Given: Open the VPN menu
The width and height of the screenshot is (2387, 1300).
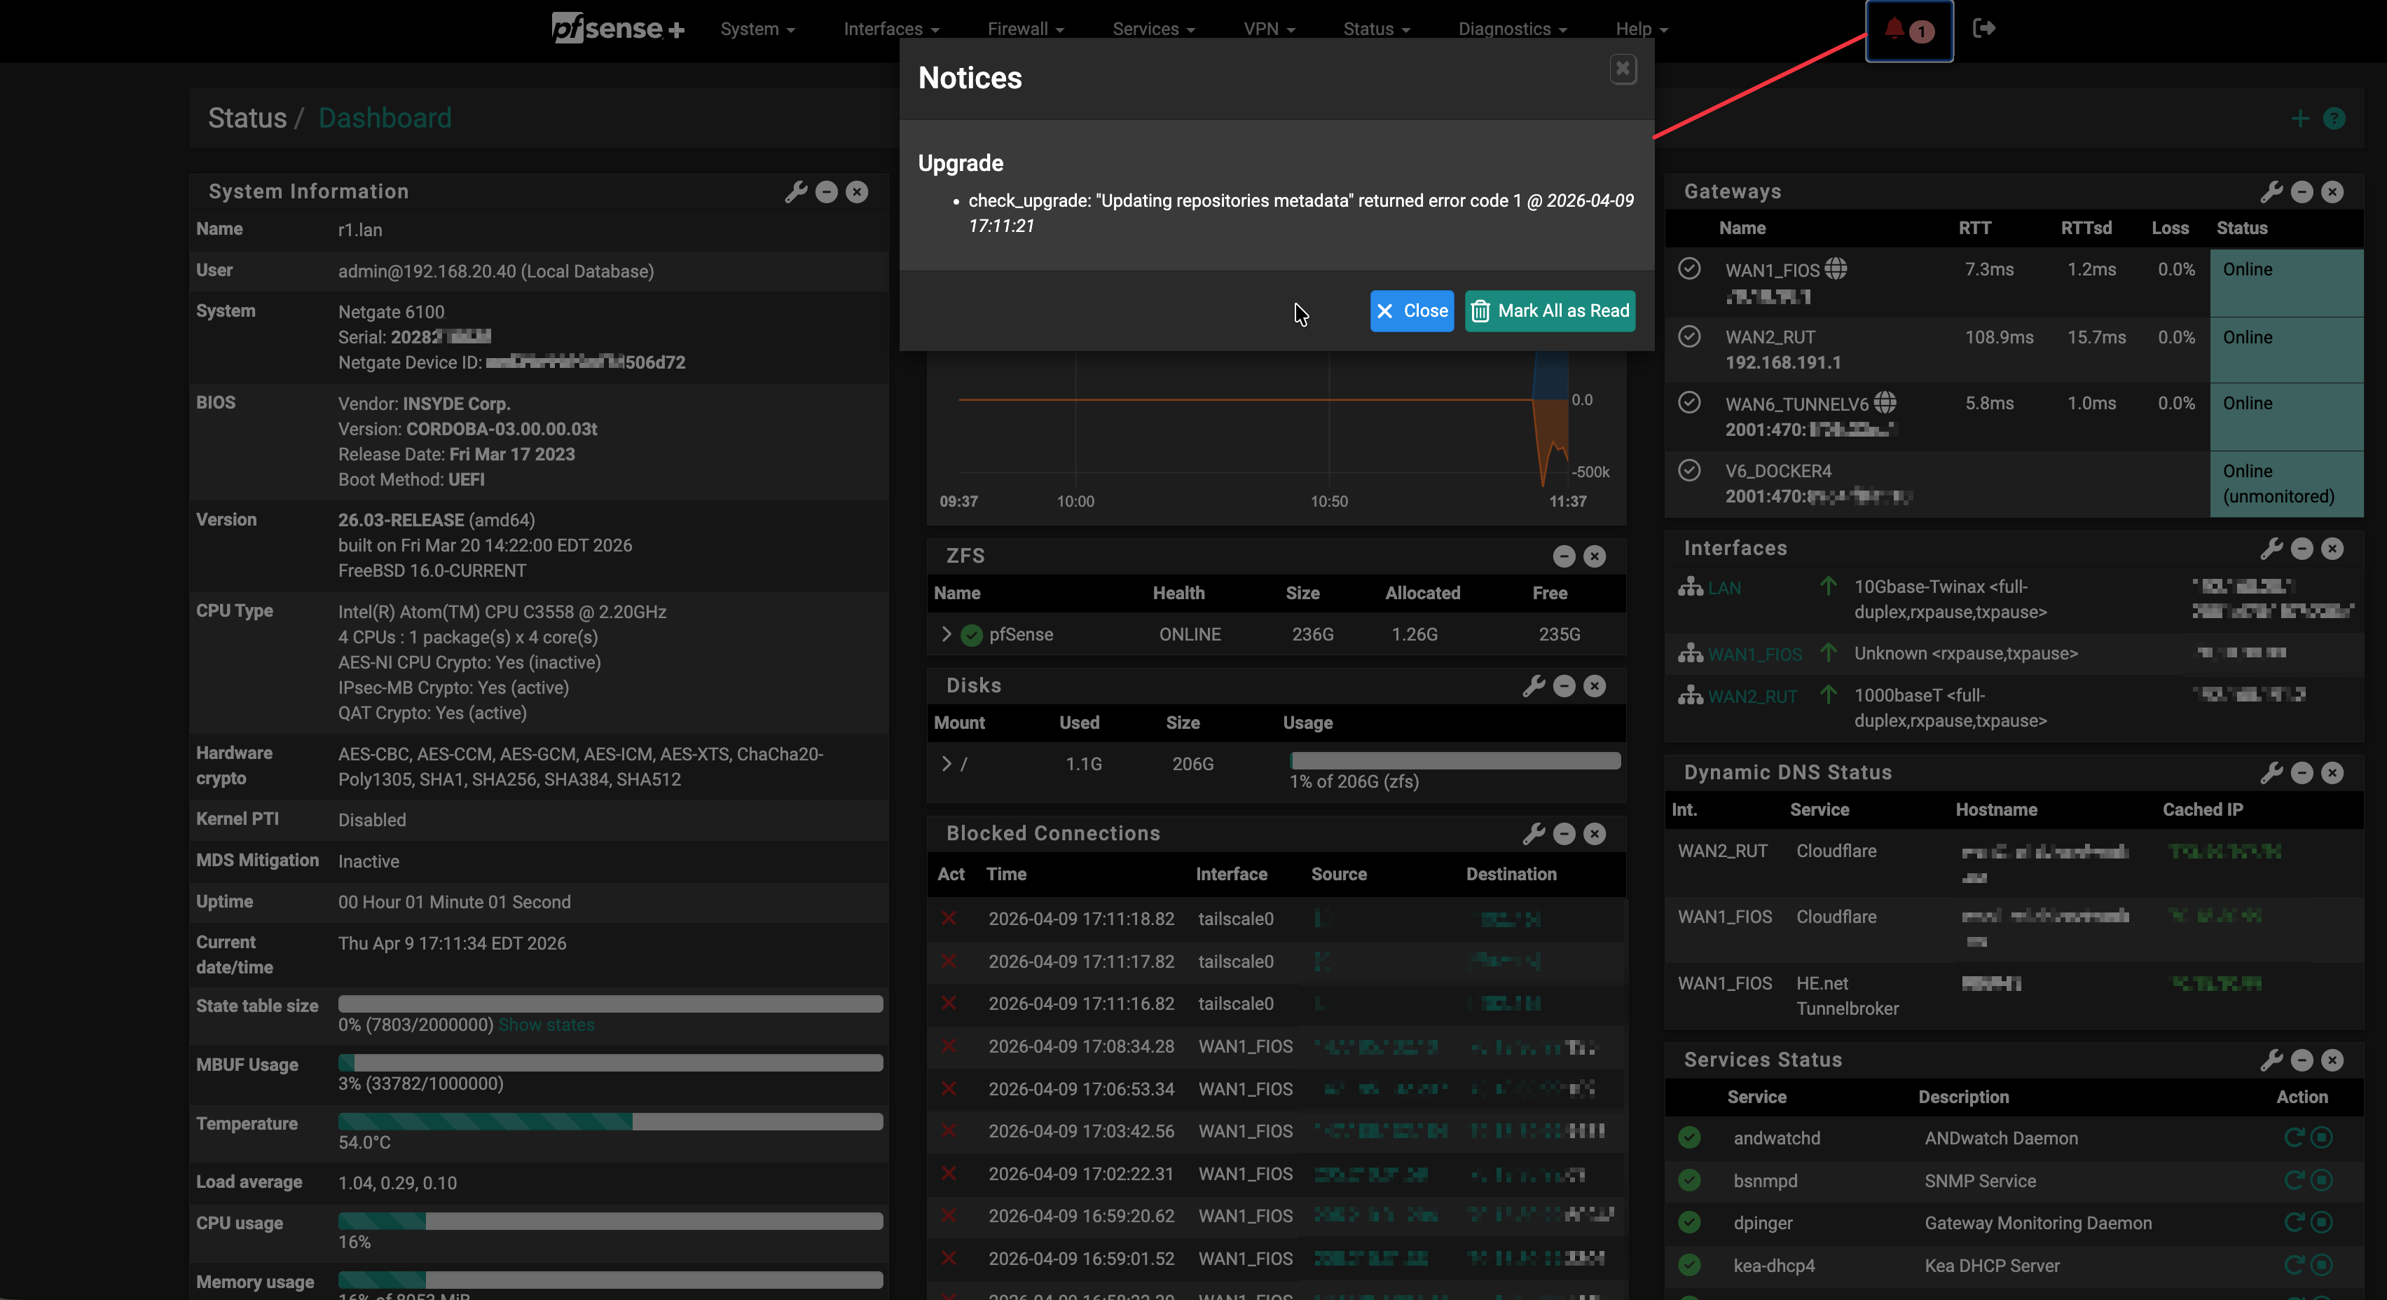Looking at the screenshot, I should (1269, 29).
